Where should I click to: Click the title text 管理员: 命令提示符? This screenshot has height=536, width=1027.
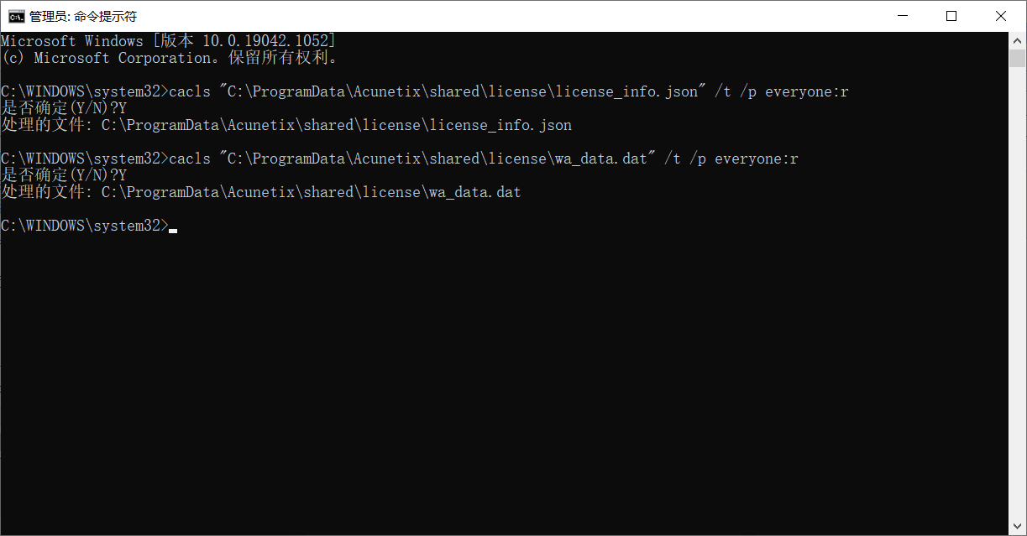point(83,16)
